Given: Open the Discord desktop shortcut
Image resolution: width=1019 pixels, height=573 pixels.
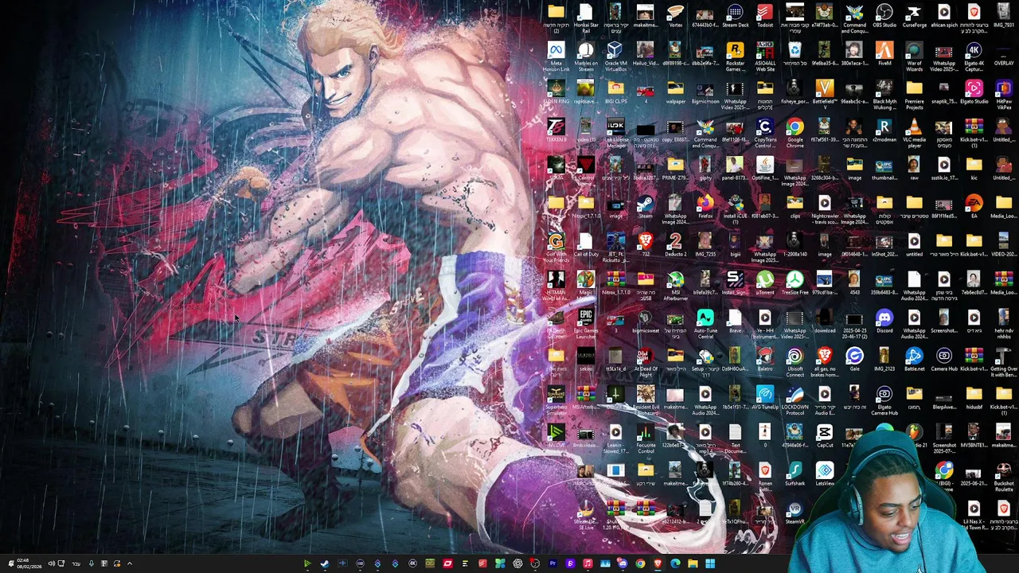Looking at the screenshot, I should coord(884,322).
